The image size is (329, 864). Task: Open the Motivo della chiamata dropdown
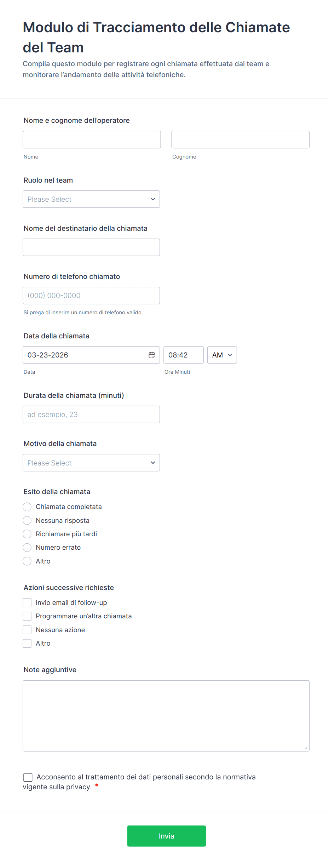pos(91,463)
